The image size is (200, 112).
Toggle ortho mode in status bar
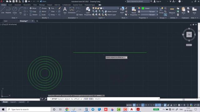pos(143,105)
